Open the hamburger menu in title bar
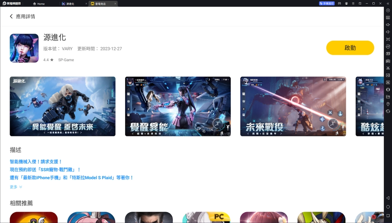 (353, 3)
